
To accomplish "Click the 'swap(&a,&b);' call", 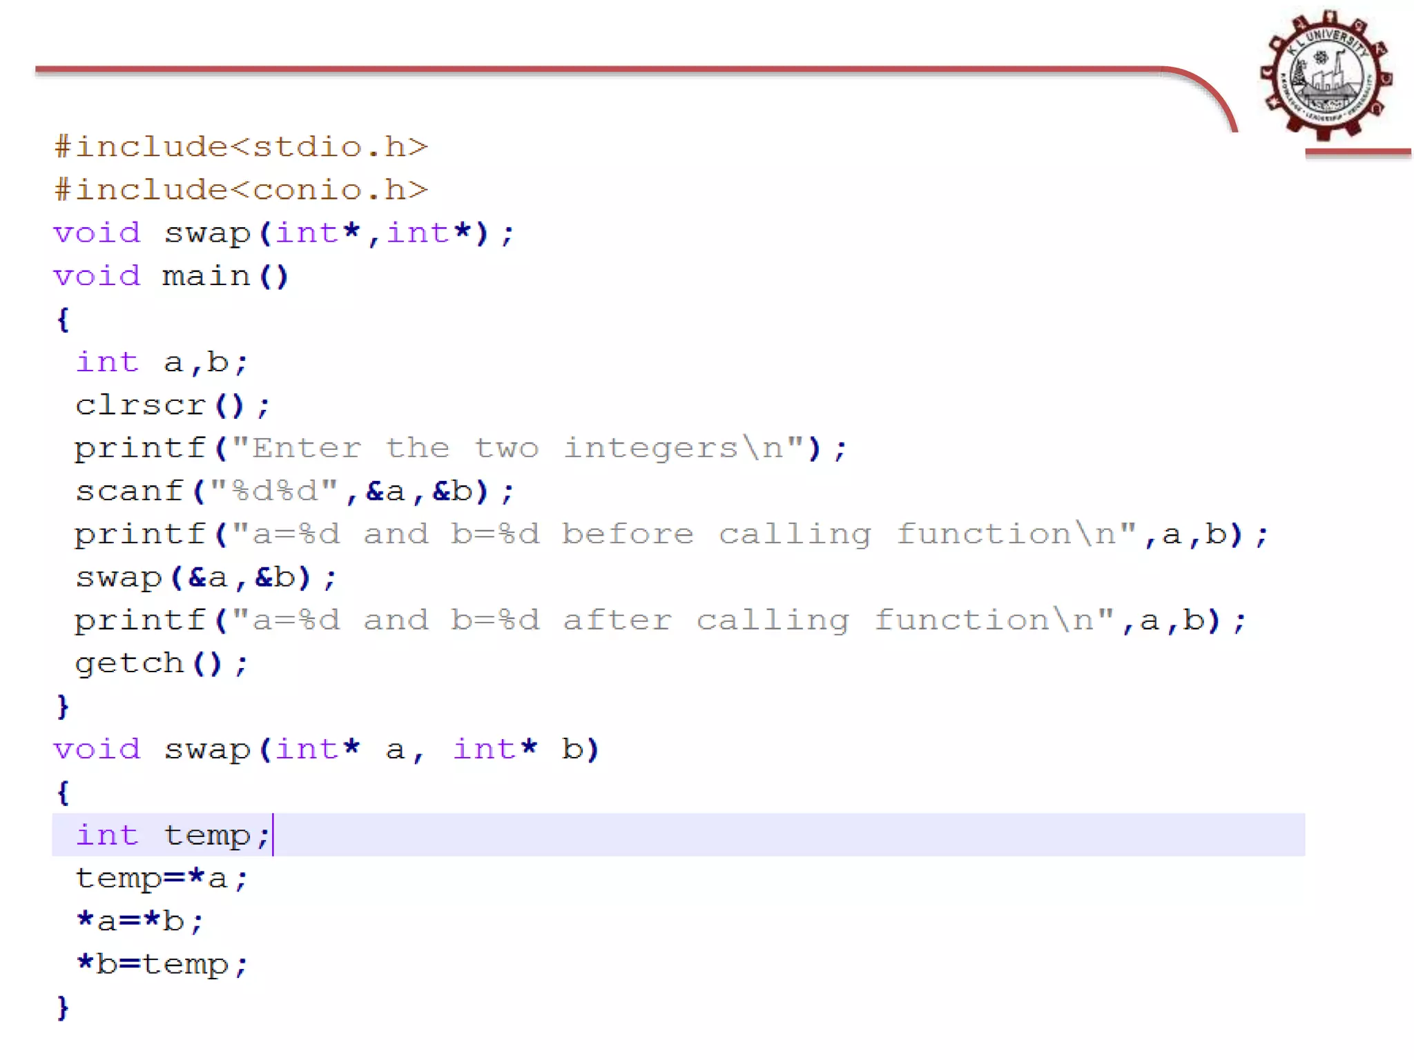I will click(206, 578).
